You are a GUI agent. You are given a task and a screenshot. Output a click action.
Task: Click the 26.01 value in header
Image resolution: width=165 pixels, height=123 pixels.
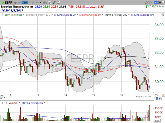click(x=93, y=7)
